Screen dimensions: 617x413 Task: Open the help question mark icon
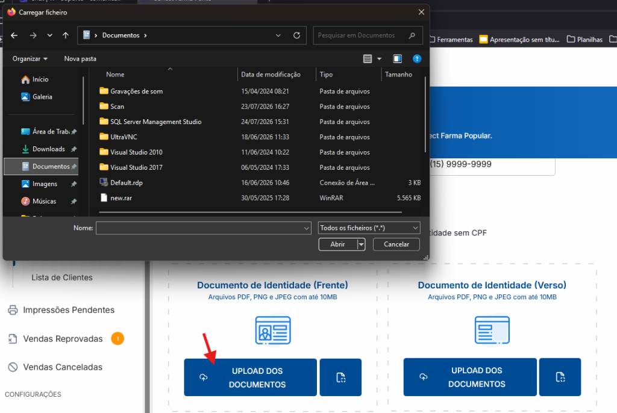tap(417, 58)
